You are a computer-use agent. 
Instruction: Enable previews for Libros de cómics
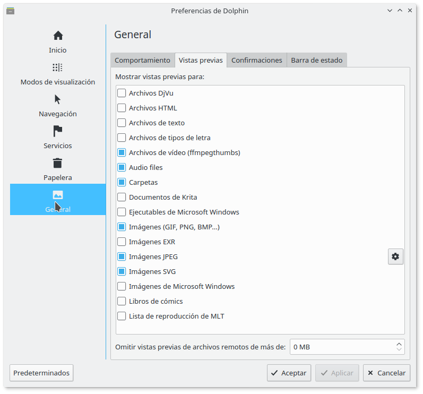point(122,301)
